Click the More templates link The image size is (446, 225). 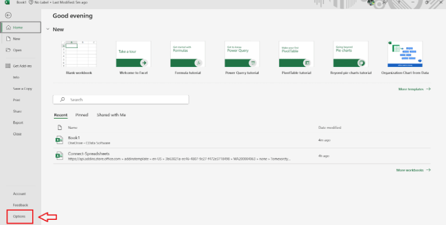[414, 89]
